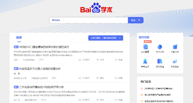Click author 刘艳
This screenshot has height=103, width=193.
pos(16,60)
